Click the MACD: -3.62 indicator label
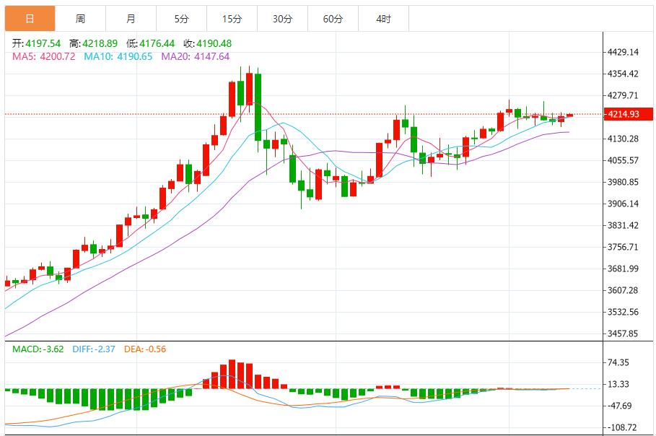The height and width of the screenshot is (436, 656). point(38,349)
